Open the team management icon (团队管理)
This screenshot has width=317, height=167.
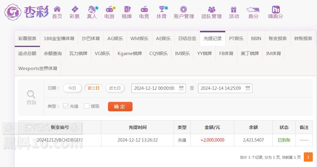pyautogui.click(x=211, y=10)
